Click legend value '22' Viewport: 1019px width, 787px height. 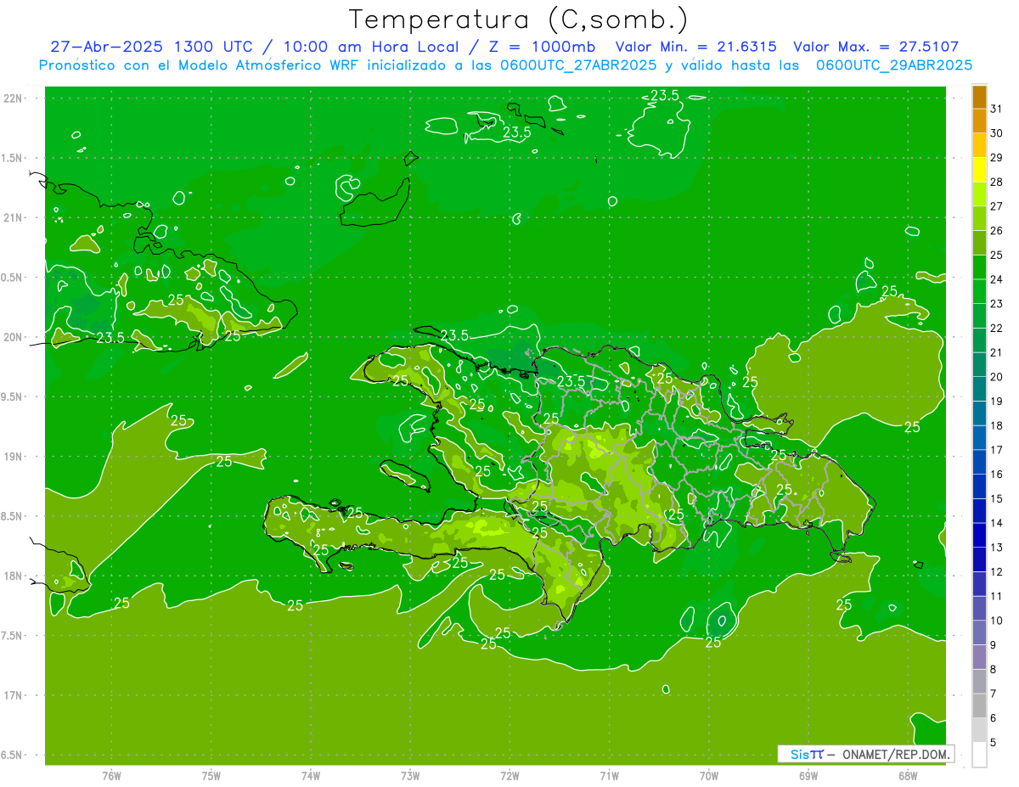coord(996,329)
